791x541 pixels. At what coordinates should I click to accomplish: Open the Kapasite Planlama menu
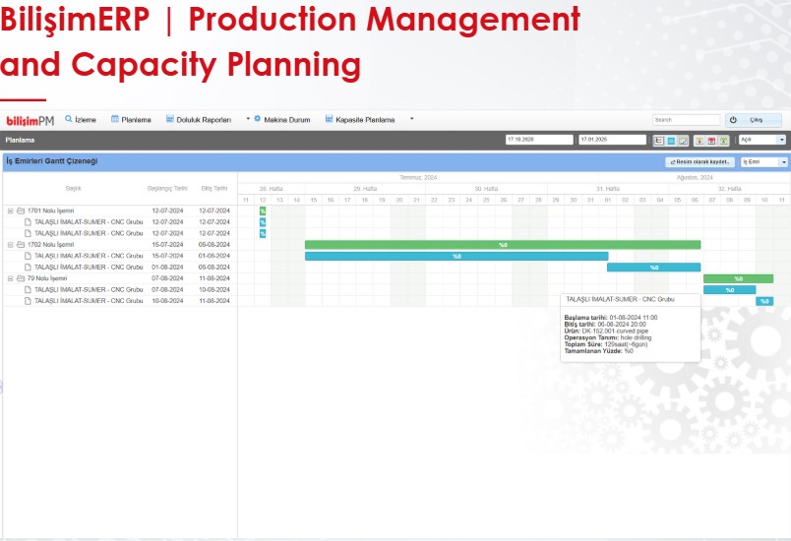(360, 119)
